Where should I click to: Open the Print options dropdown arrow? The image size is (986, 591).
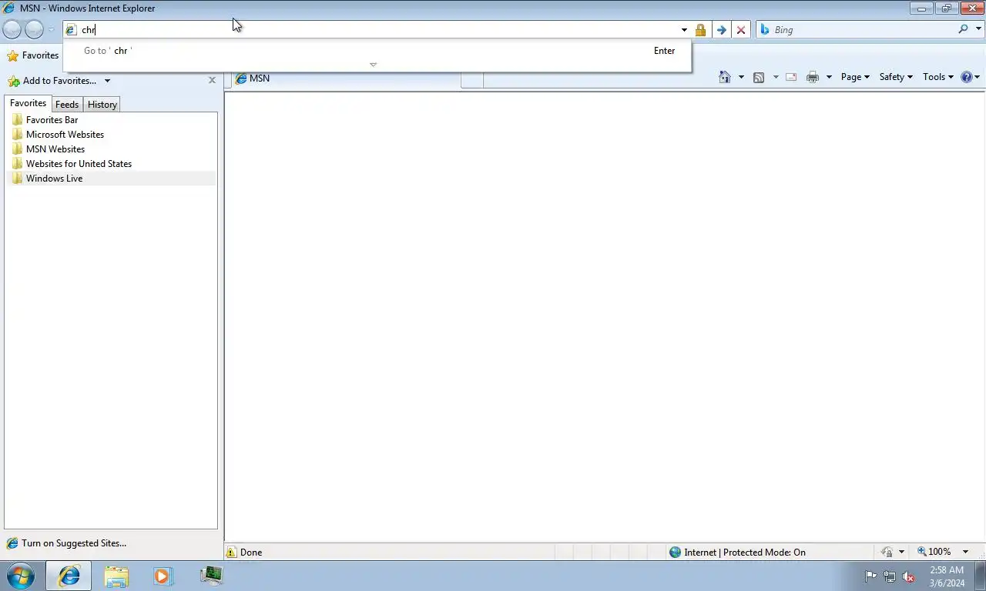point(829,77)
